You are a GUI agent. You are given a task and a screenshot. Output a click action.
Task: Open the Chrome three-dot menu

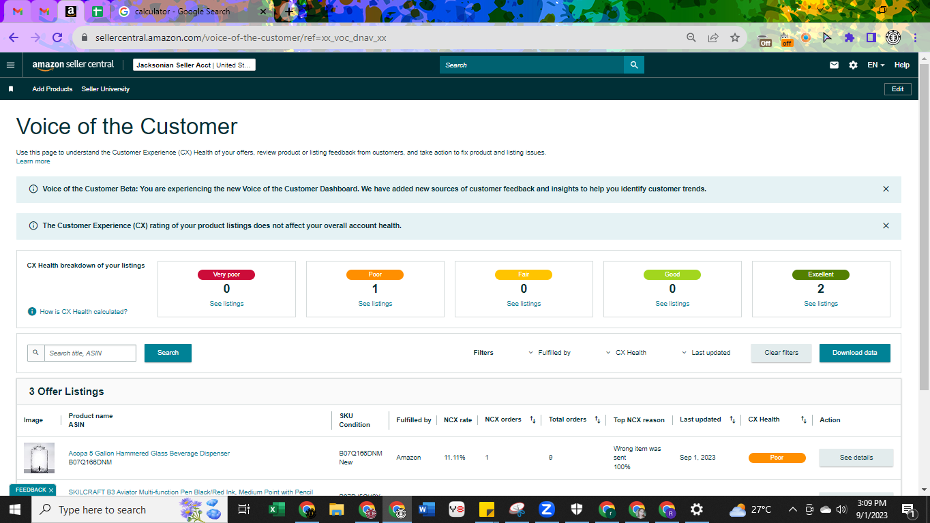tap(915, 38)
